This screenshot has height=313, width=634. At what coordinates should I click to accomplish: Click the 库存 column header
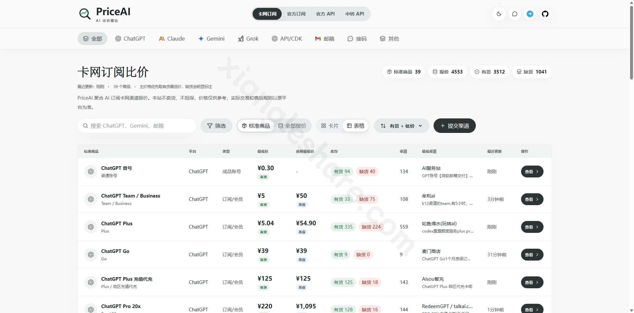pos(334,151)
